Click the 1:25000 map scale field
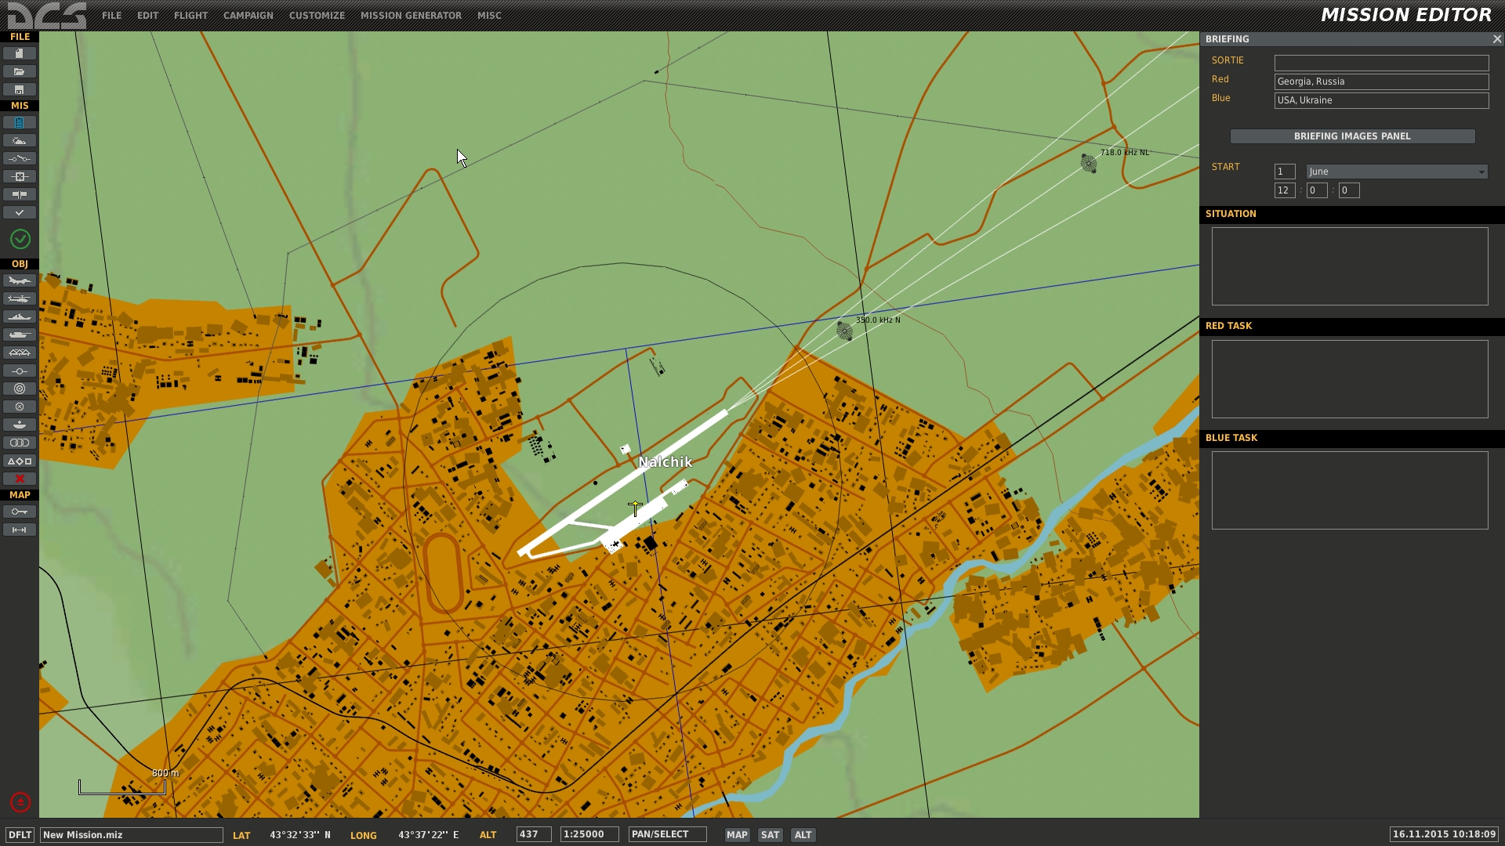 click(x=589, y=834)
